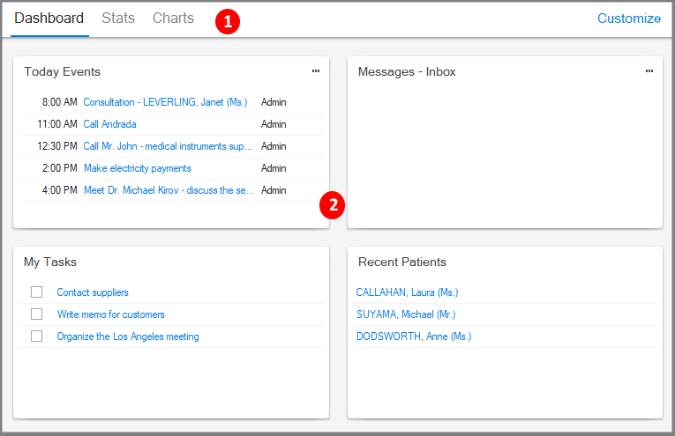Screen dimensions: 675x436
Task: Open patient SUYAMA, Michael record
Action: 406,314
